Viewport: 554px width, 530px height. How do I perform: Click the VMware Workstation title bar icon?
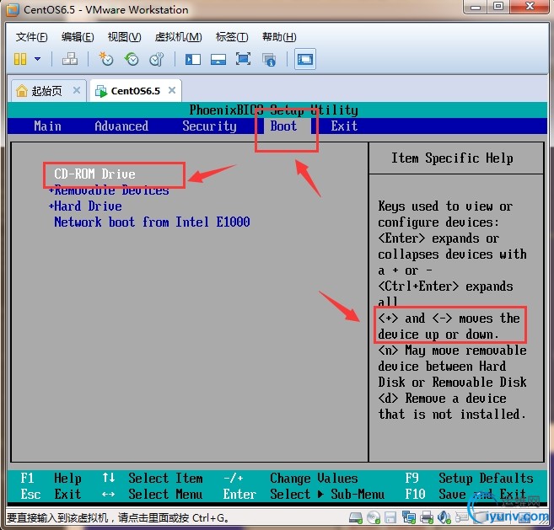click(x=13, y=10)
